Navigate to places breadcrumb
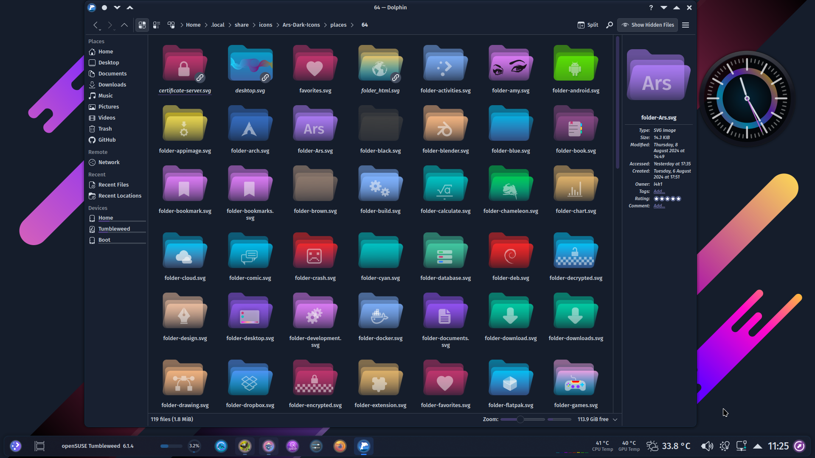Viewport: 815px width, 458px height. 338,25
